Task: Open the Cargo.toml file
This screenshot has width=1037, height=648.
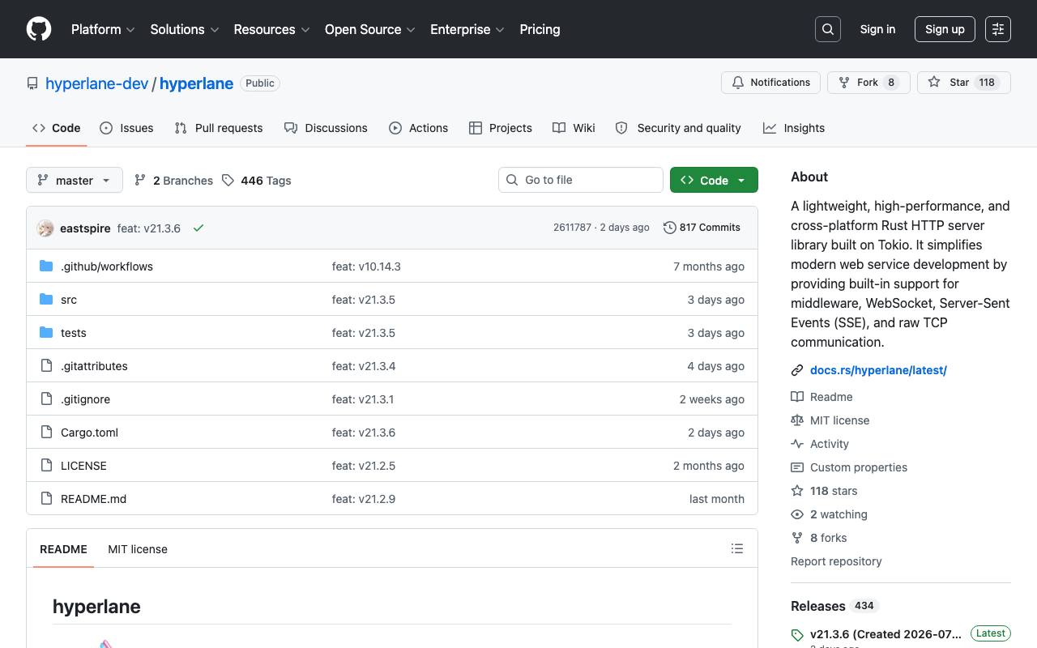Action: [x=89, y=433]
